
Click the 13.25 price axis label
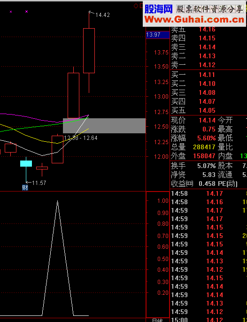(161, 82)
